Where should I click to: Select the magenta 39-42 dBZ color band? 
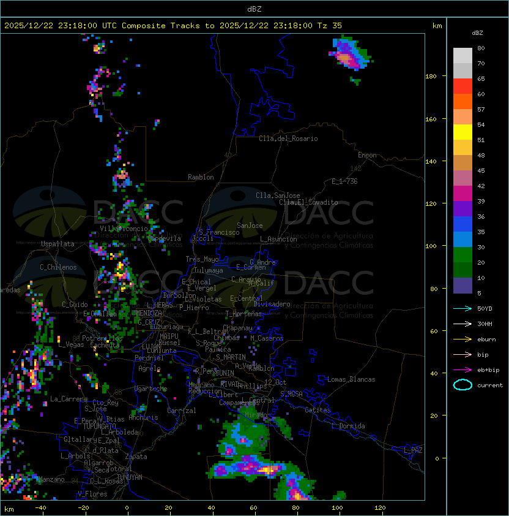click(463, 194)
